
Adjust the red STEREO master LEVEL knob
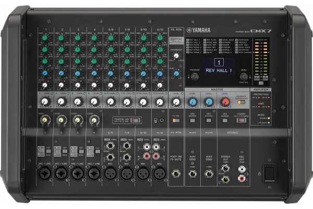[x=225, y=102]
